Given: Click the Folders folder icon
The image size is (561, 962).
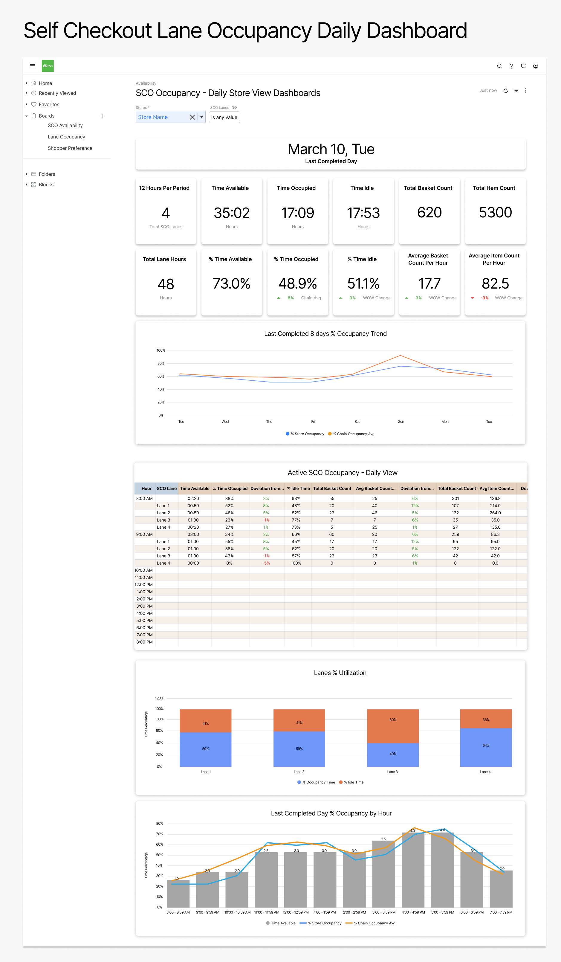Looking at the screenshot, I should click(33, 174).
